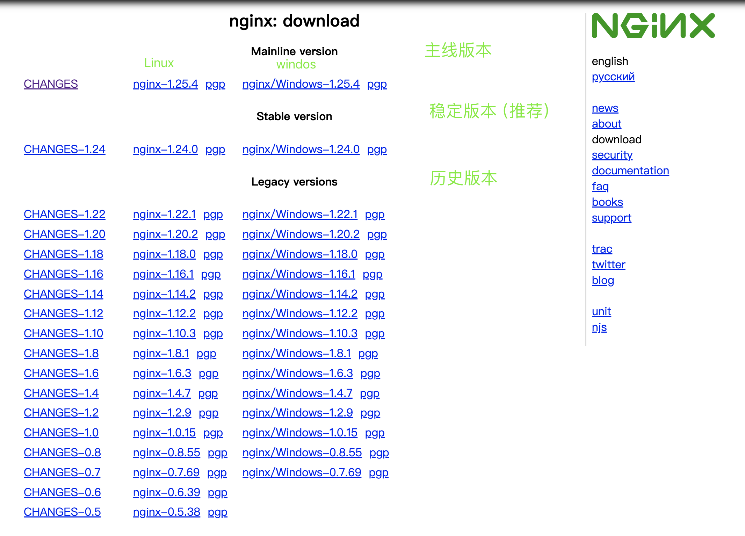Screen dimensions: 745x536
Task: Open pgp for nginx/Windows-1.14.2
Action: coord(375,294)
